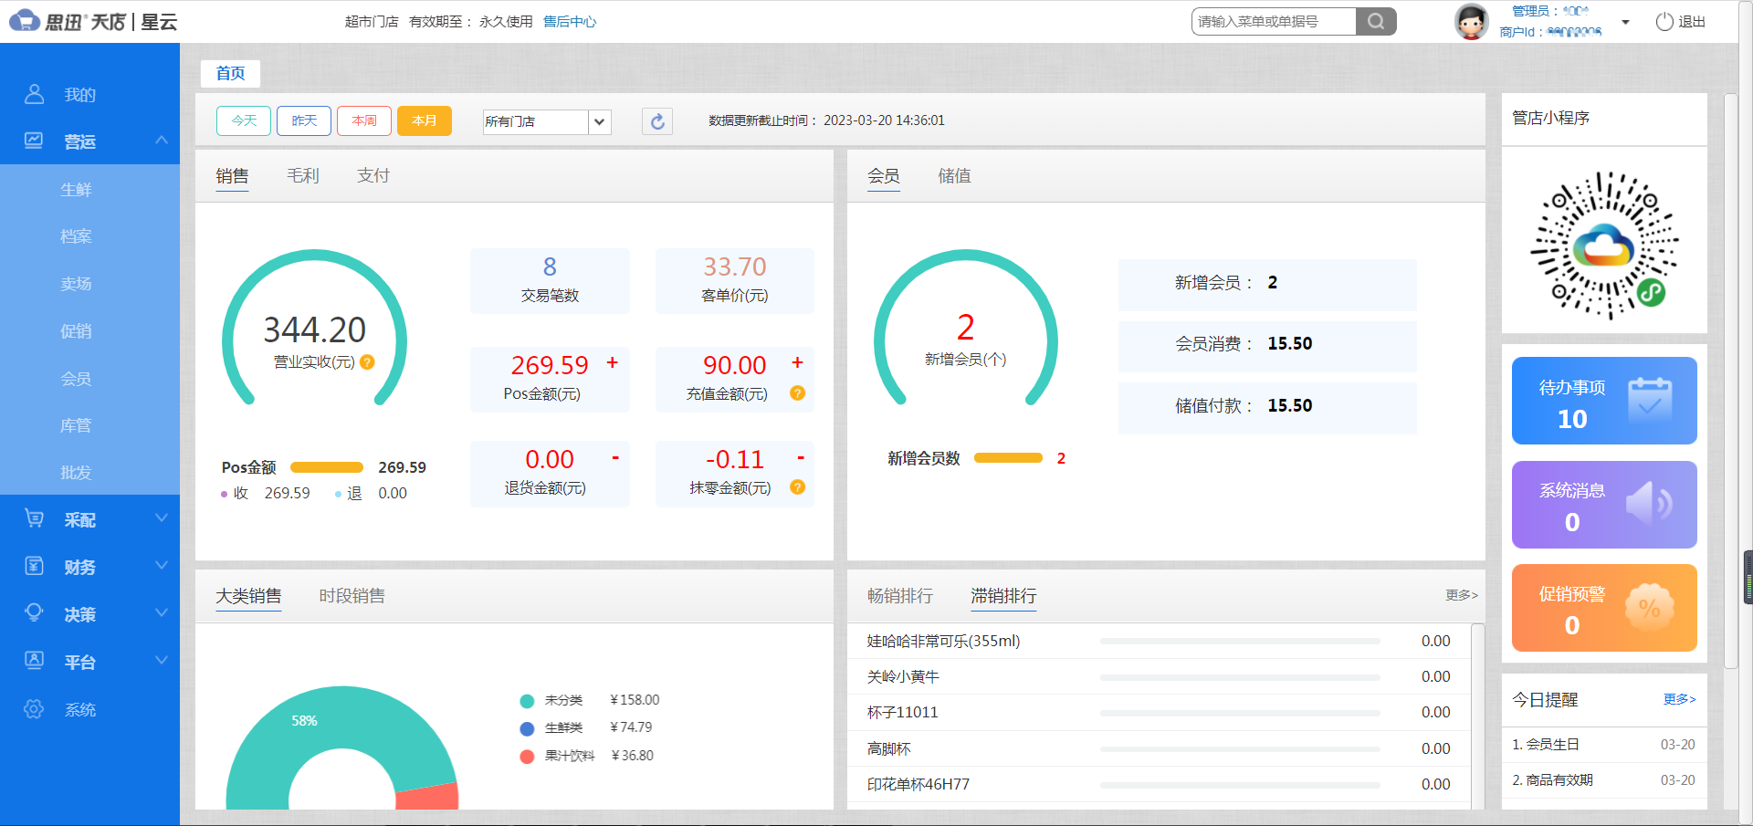Open the 储值 tab in member panel
This screenshot has height=826, width=1753.
pyautogui.click(x=955, y=175)
